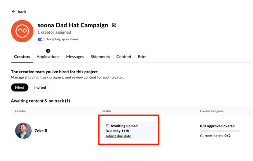Click the orange soona campaign logo
Image resolution: width=253 pixels, height=161 pixels.
[22, 31]
